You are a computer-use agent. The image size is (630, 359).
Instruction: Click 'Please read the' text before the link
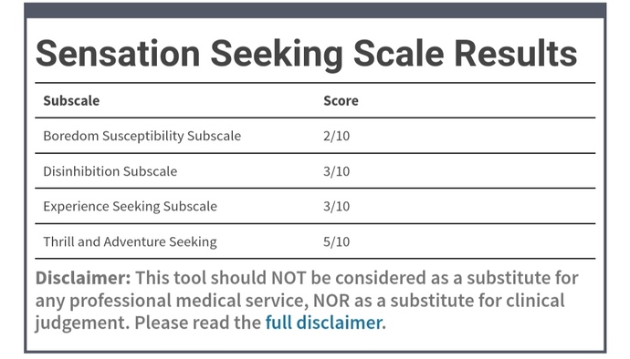pos(198,323)
